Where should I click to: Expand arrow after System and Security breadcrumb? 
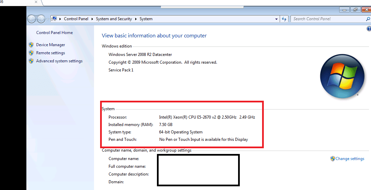[x=136, y=19]
